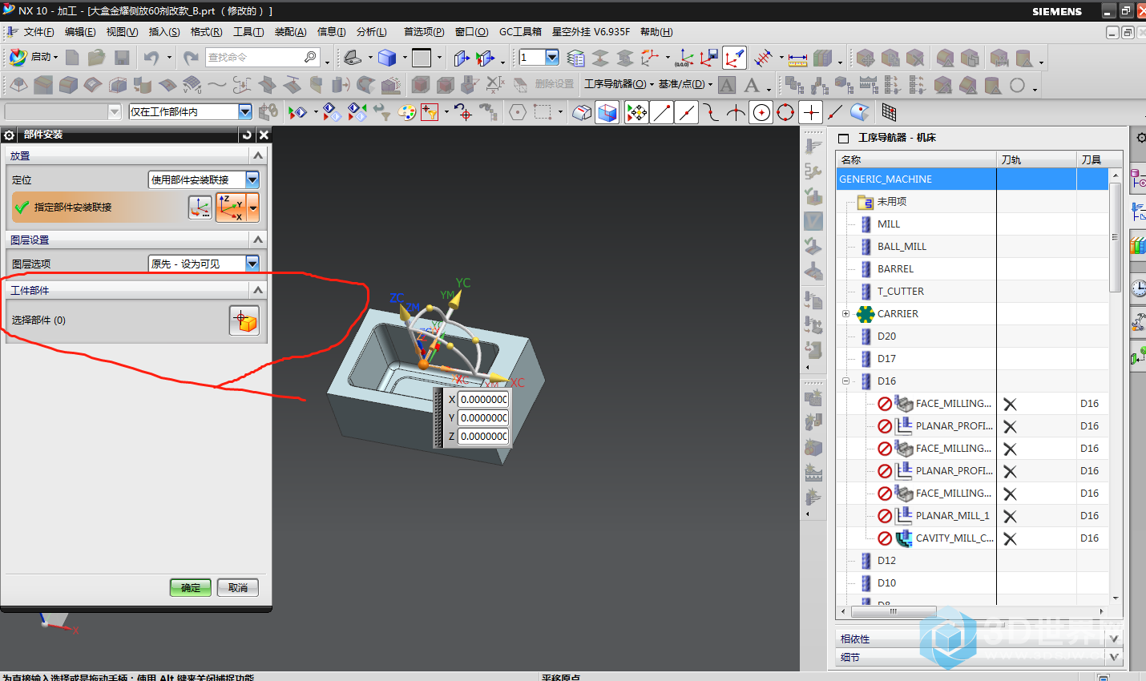Click the Redo arrow icon
This screenshot has height=681, width=1146.
[190, 58]
